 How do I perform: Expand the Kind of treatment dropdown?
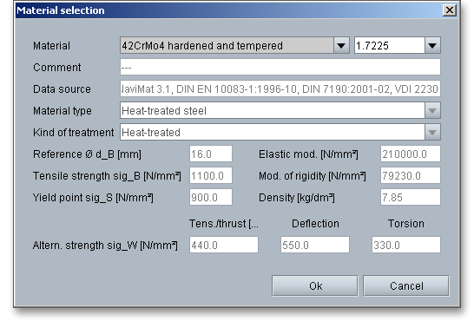pyautogui.click(x=432, y=132)
